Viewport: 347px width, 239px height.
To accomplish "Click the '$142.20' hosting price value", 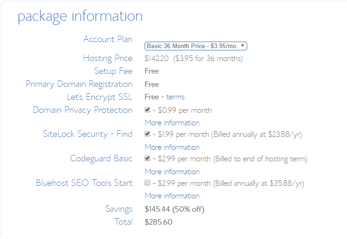I will click(157, 58).
